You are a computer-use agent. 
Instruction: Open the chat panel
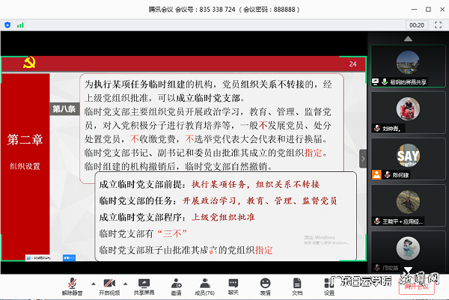pyautogui.click(x=233, y=284)
